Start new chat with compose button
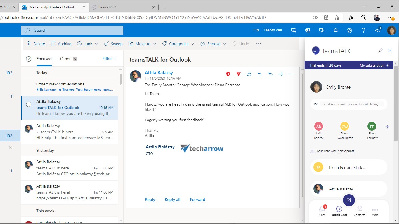The image size is (399, 224). click(349, 200)
